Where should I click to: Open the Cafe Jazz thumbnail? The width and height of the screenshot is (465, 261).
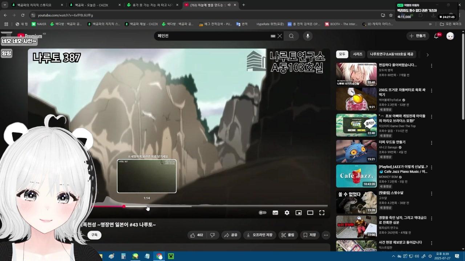tap(356, 176)
